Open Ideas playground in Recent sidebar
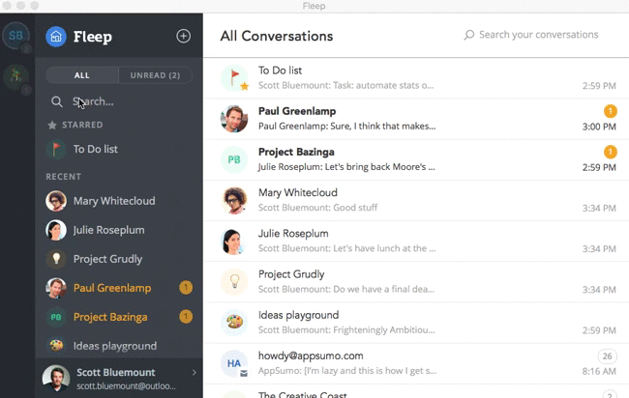Screen dimensions: 629x398 pyautogui.click(x=119, y=346)
